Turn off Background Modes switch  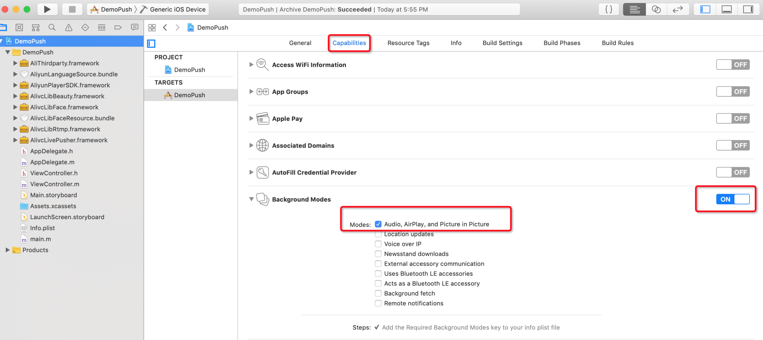click(x=733, y=199)
